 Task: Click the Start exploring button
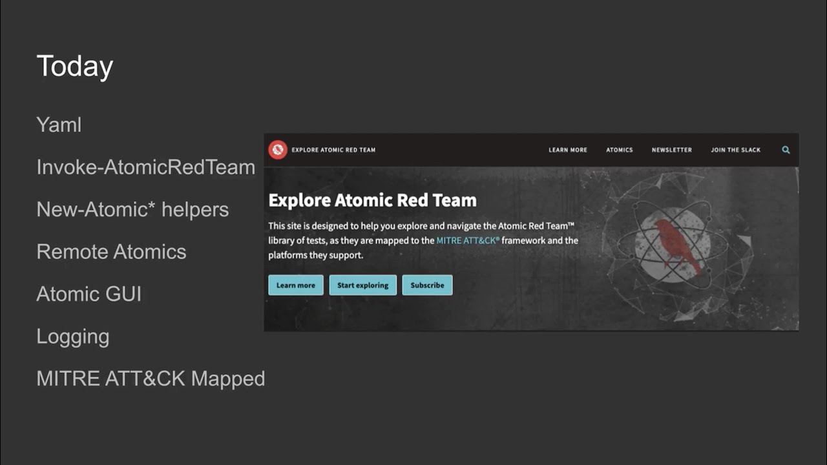point(362,285)
